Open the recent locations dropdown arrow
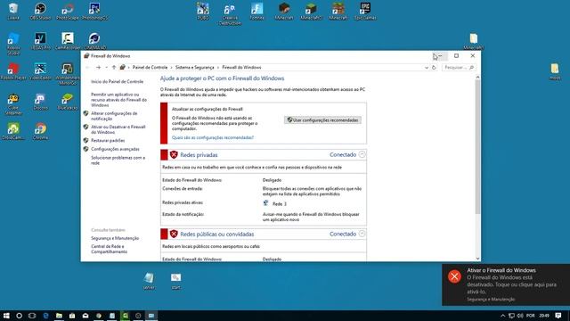 pyautogui.click(x=106, y=68)
